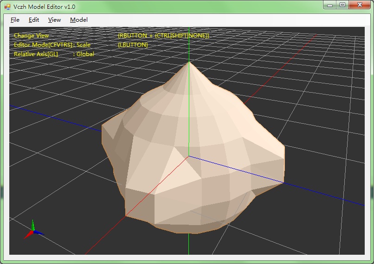Minimize the Model Editor window
Screen dimensions: 374x264
tap(330, 5)
